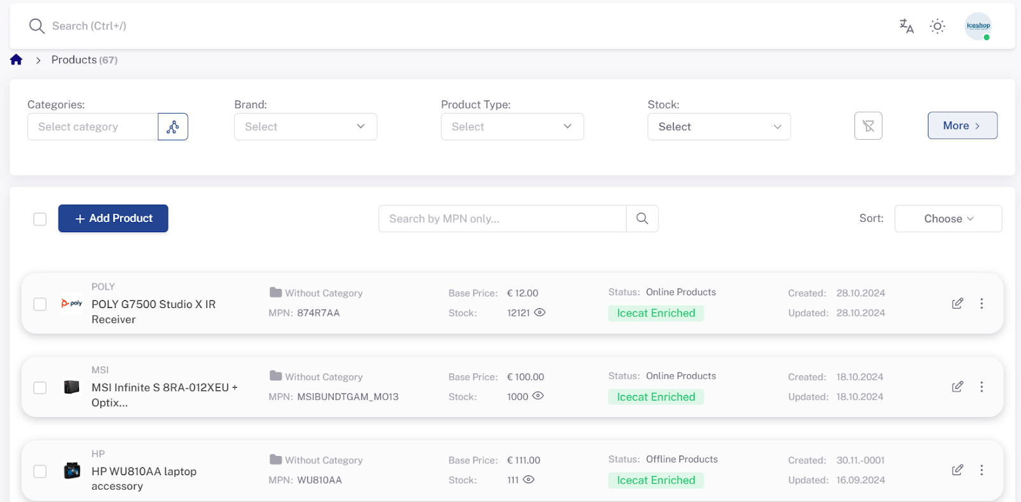Viewport: 1021px width, 502px height.
Task: Click the created date 30.11.-0001
Action: (861, 461)
